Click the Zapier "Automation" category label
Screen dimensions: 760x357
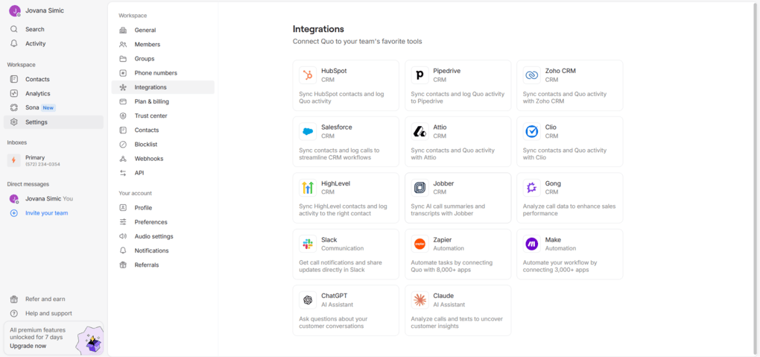click(449, 248)
